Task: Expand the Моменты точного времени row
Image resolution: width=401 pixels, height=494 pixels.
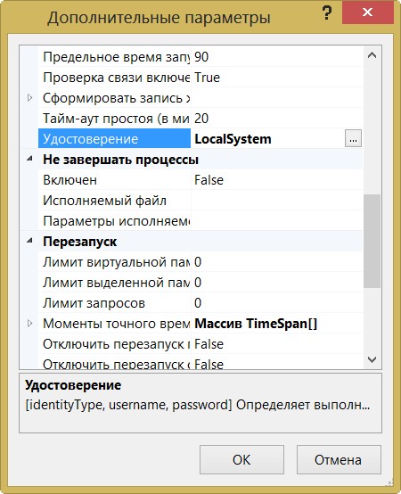Action: click(x=30, y=324)
